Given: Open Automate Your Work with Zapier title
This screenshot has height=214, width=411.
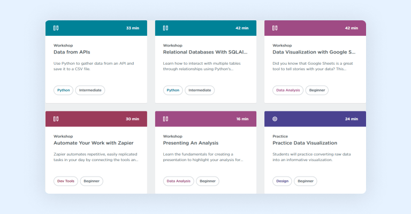Looking at the screenshot, I should 94,143.
